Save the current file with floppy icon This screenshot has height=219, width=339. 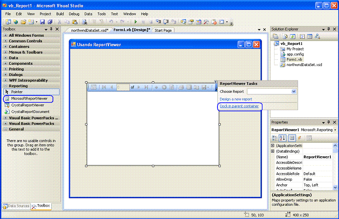[42, 22]
